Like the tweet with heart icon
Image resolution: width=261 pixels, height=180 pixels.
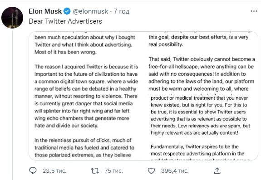[151, 170]
